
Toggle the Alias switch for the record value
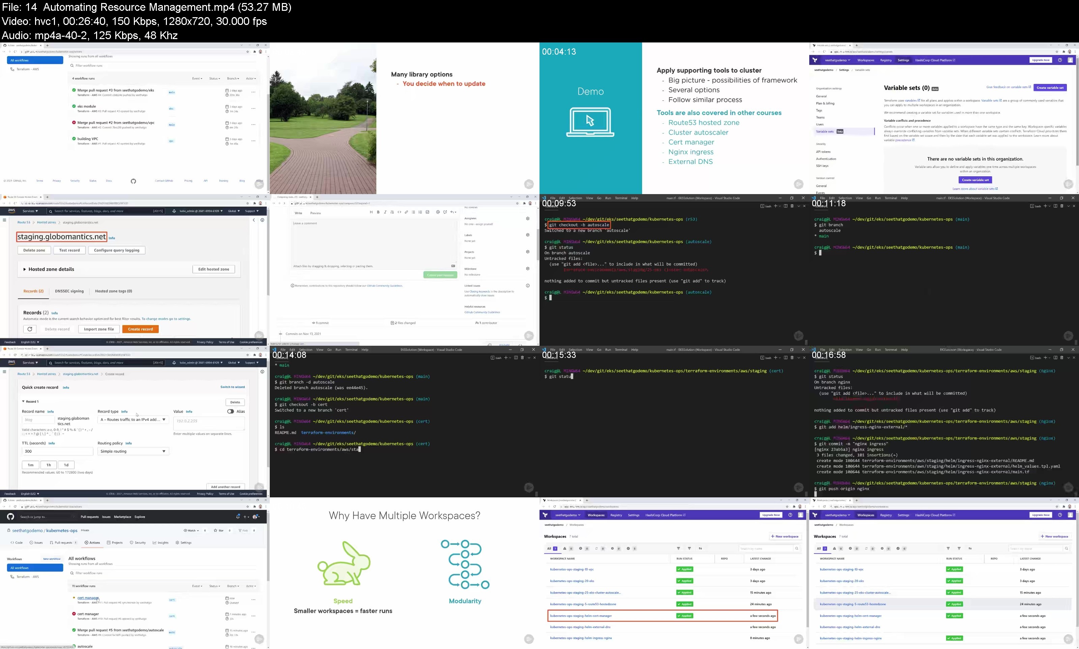click(230, 411)
